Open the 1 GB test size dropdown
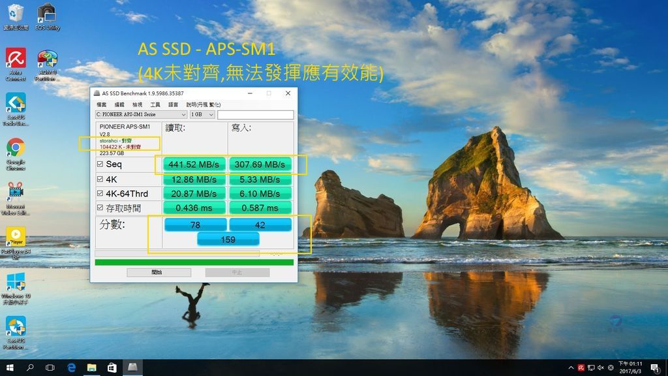Viewport: 668px width, 376px height. click(202, 114)
